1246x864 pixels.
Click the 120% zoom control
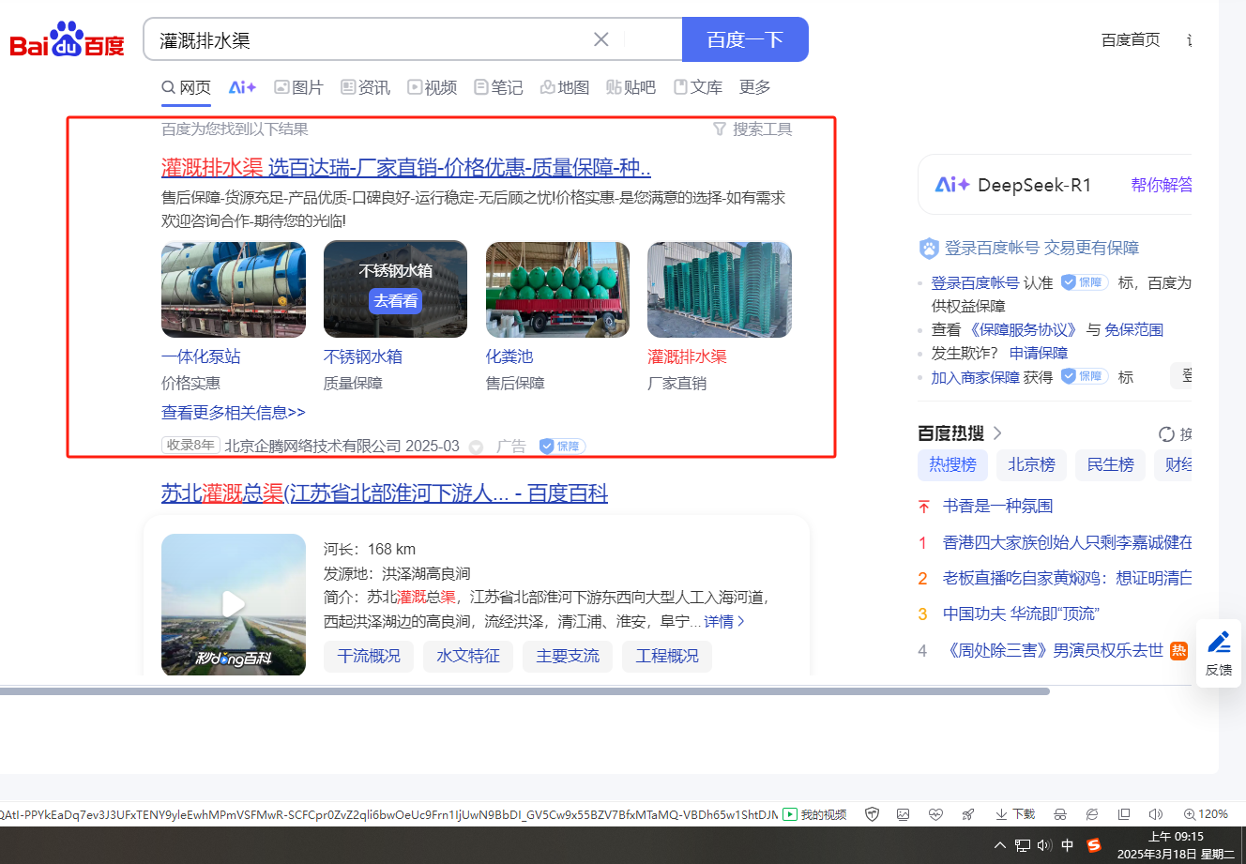(1206, 814)
